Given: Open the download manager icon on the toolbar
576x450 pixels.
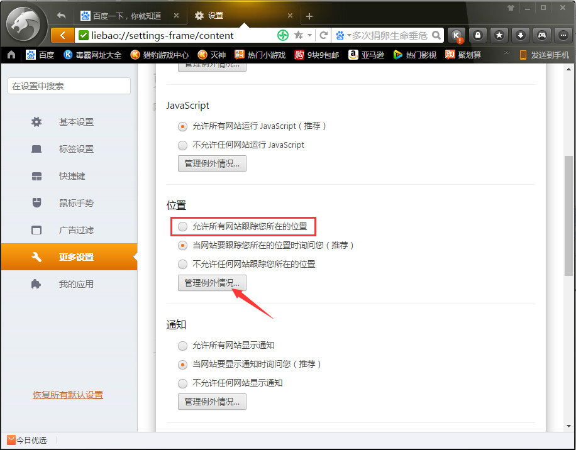Looking at the screenshot, I should pyautogui.click(x=519, y=36).
